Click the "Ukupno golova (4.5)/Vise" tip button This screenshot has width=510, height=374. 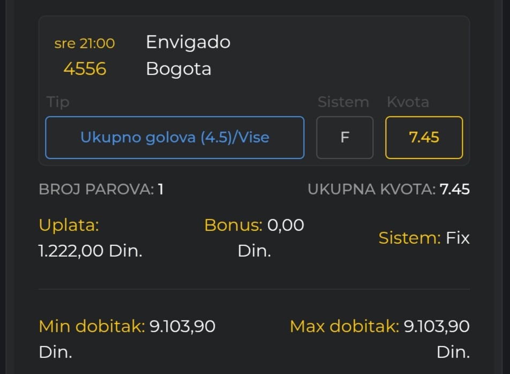click(175, 138)
